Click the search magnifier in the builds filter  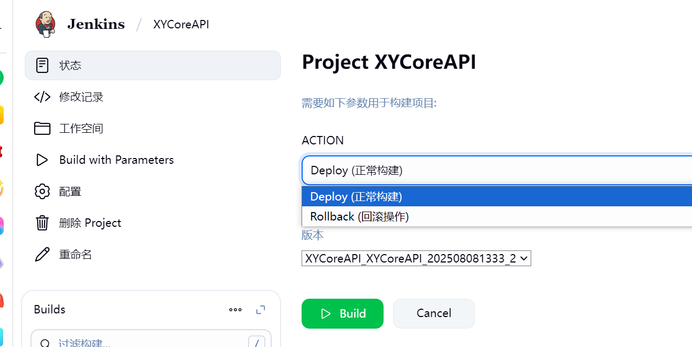(x=45, y=344)
